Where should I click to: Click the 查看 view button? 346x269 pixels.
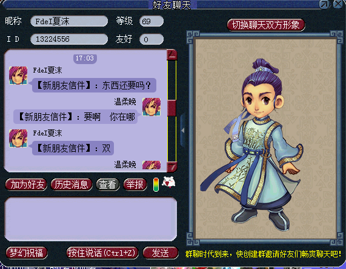pyautogui.click(x=108, y=184)
